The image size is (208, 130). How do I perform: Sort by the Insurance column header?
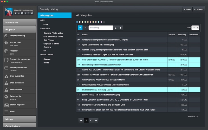click(194, 35)
